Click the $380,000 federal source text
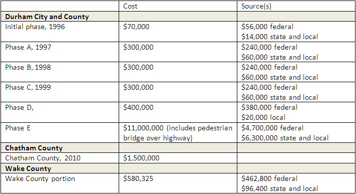The width and height of the screenshot is (356, 194). click(270, 107)
